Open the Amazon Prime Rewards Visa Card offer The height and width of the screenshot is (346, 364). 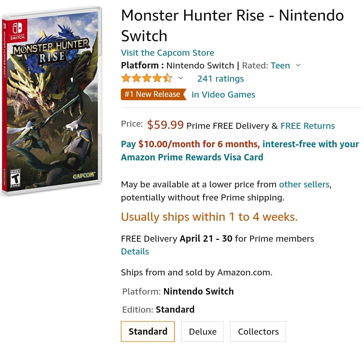click(x=192, y=157)
